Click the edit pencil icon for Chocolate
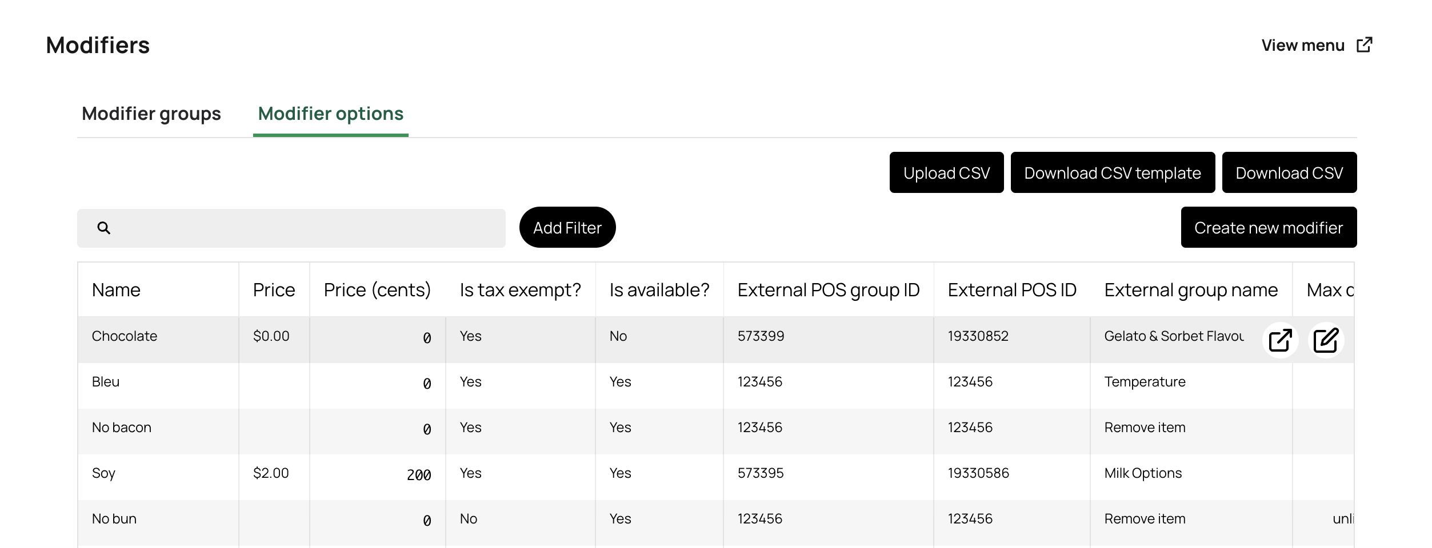 (x=1326, y=340)
